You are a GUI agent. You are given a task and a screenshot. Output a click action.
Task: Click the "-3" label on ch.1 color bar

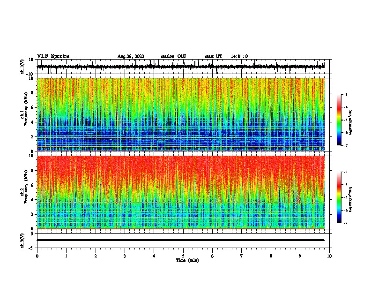coord(346,95)
